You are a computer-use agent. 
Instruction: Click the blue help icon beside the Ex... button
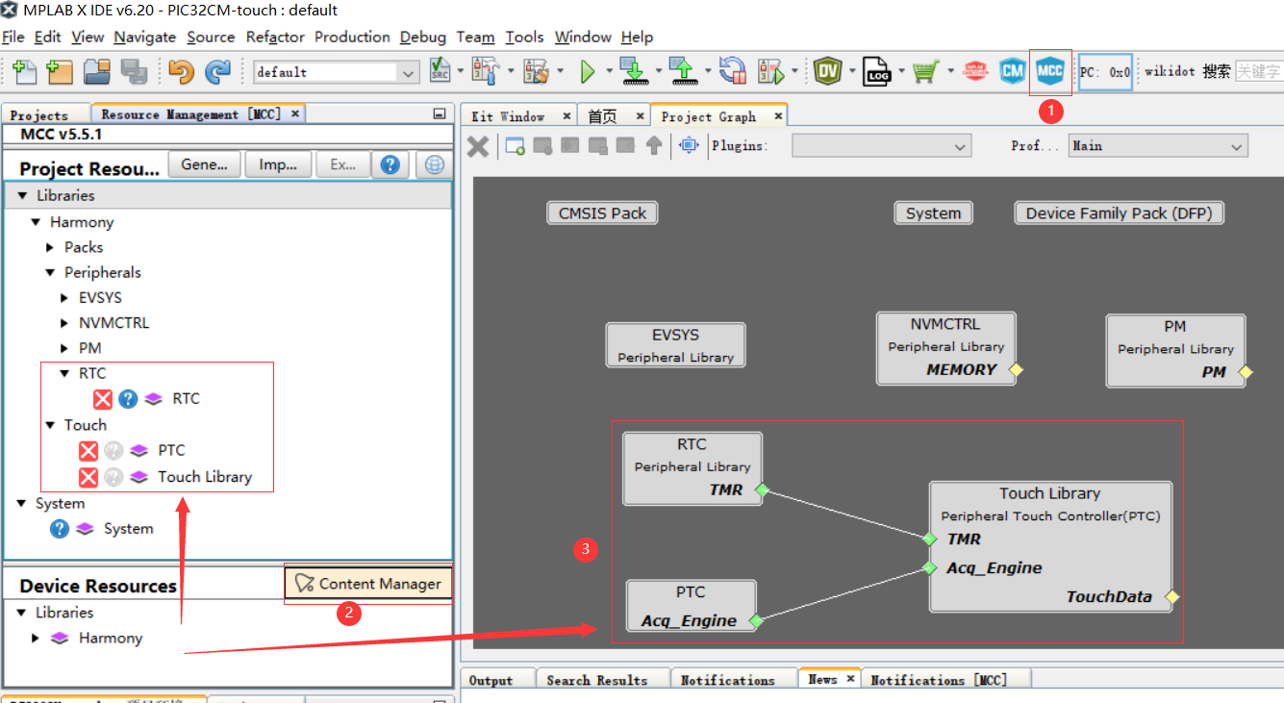pyautogui.click(x=390, y=164)
